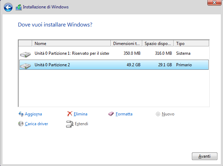Sort by the Tipo column header
The width and height of the screenshot is (223, 166).
191,43
